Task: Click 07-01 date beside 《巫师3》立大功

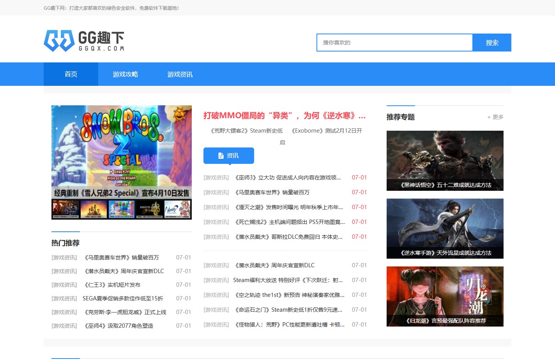Action: pos(359,178)
